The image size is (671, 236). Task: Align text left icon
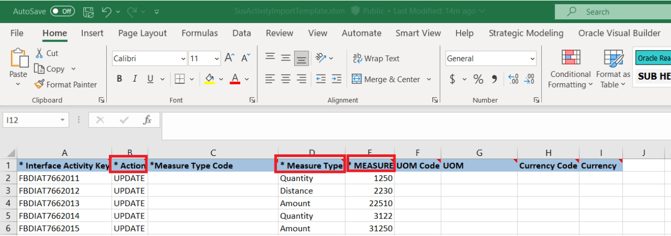[x=270, y=79]
